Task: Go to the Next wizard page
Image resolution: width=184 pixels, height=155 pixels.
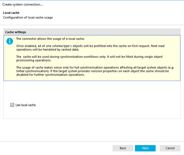Action: point(145,148)
